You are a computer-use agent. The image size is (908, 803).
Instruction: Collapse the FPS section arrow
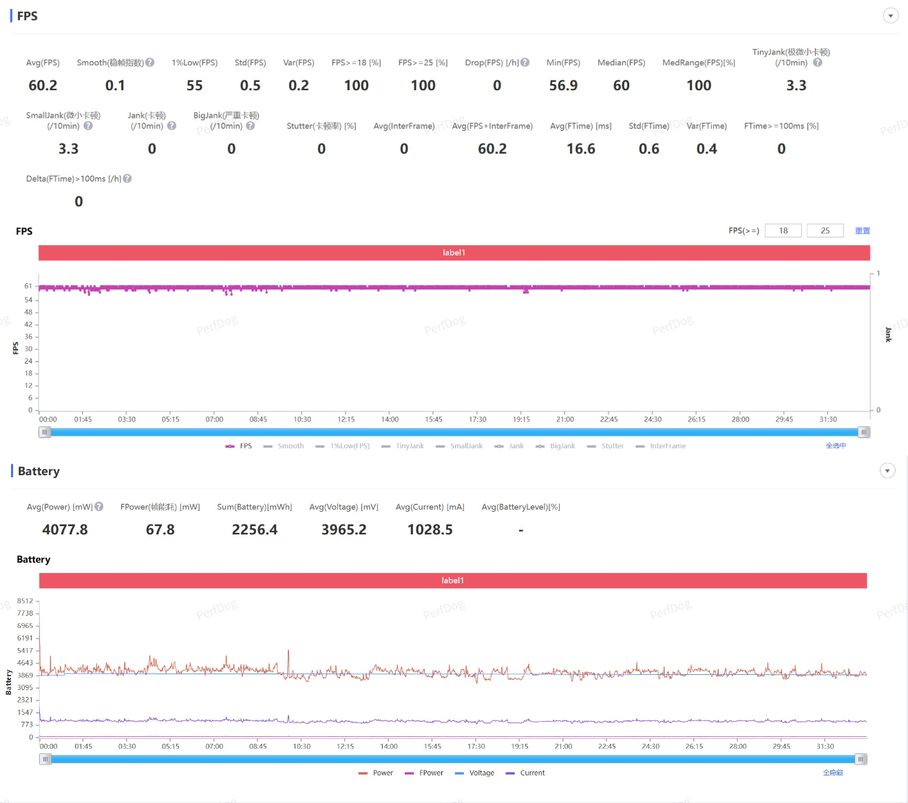point(890,16)
